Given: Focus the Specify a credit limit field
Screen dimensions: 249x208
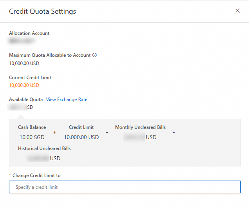Looking at the screenshot, I should tap(125, 187).
